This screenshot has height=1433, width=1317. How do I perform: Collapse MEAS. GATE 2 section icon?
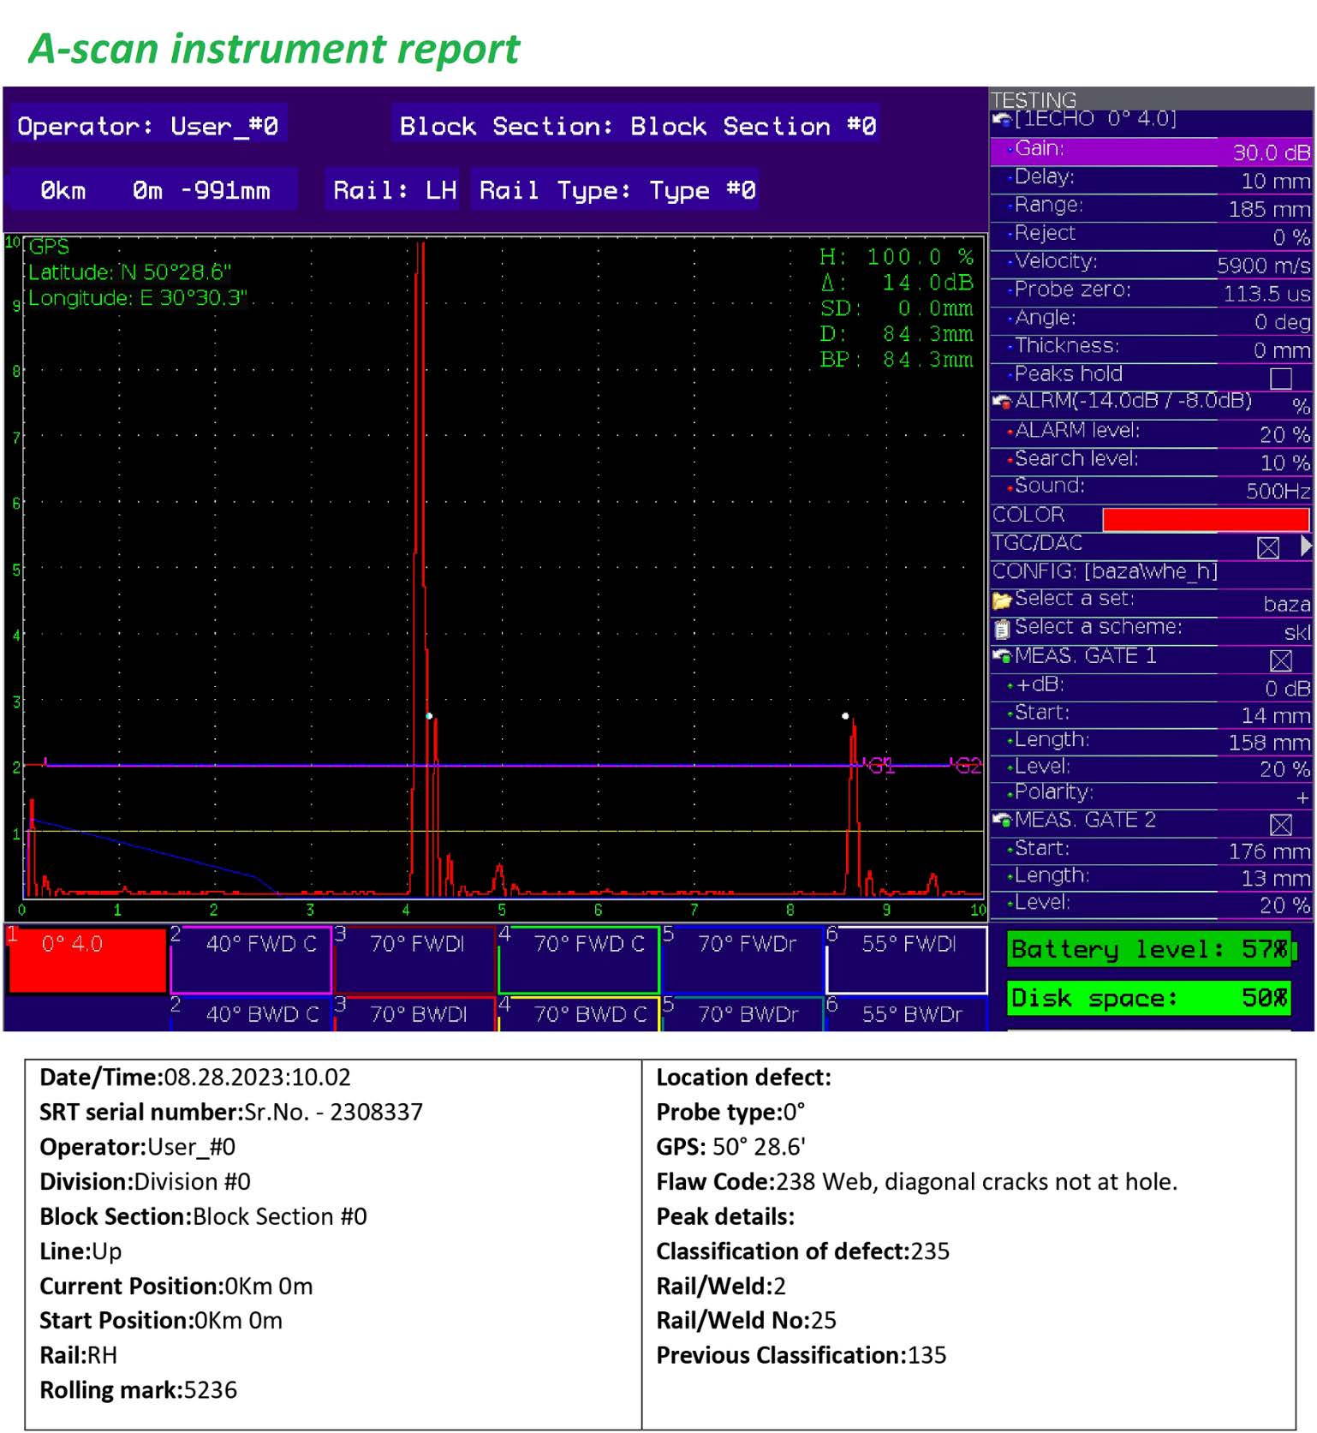click(1002, 821)
